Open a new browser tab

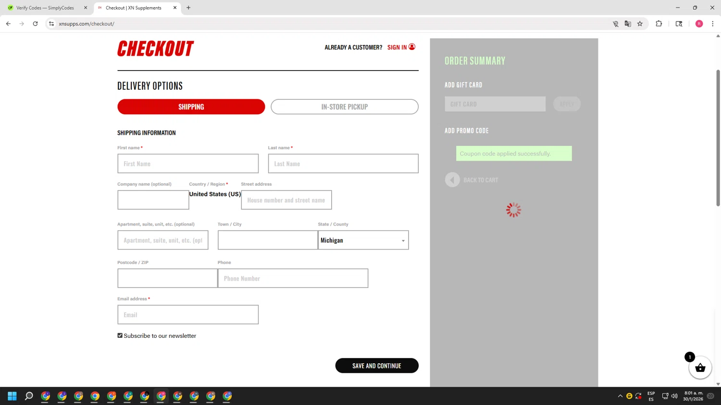188,8
